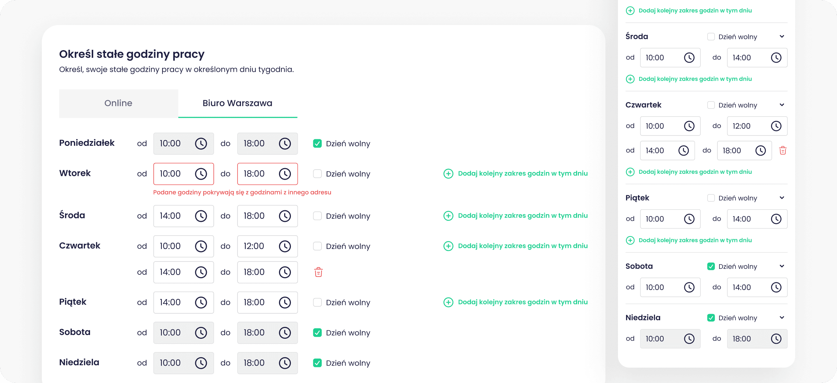
Task: Uncheck Dzień wolny for Poniedziałek
Action: click(317, 143)
